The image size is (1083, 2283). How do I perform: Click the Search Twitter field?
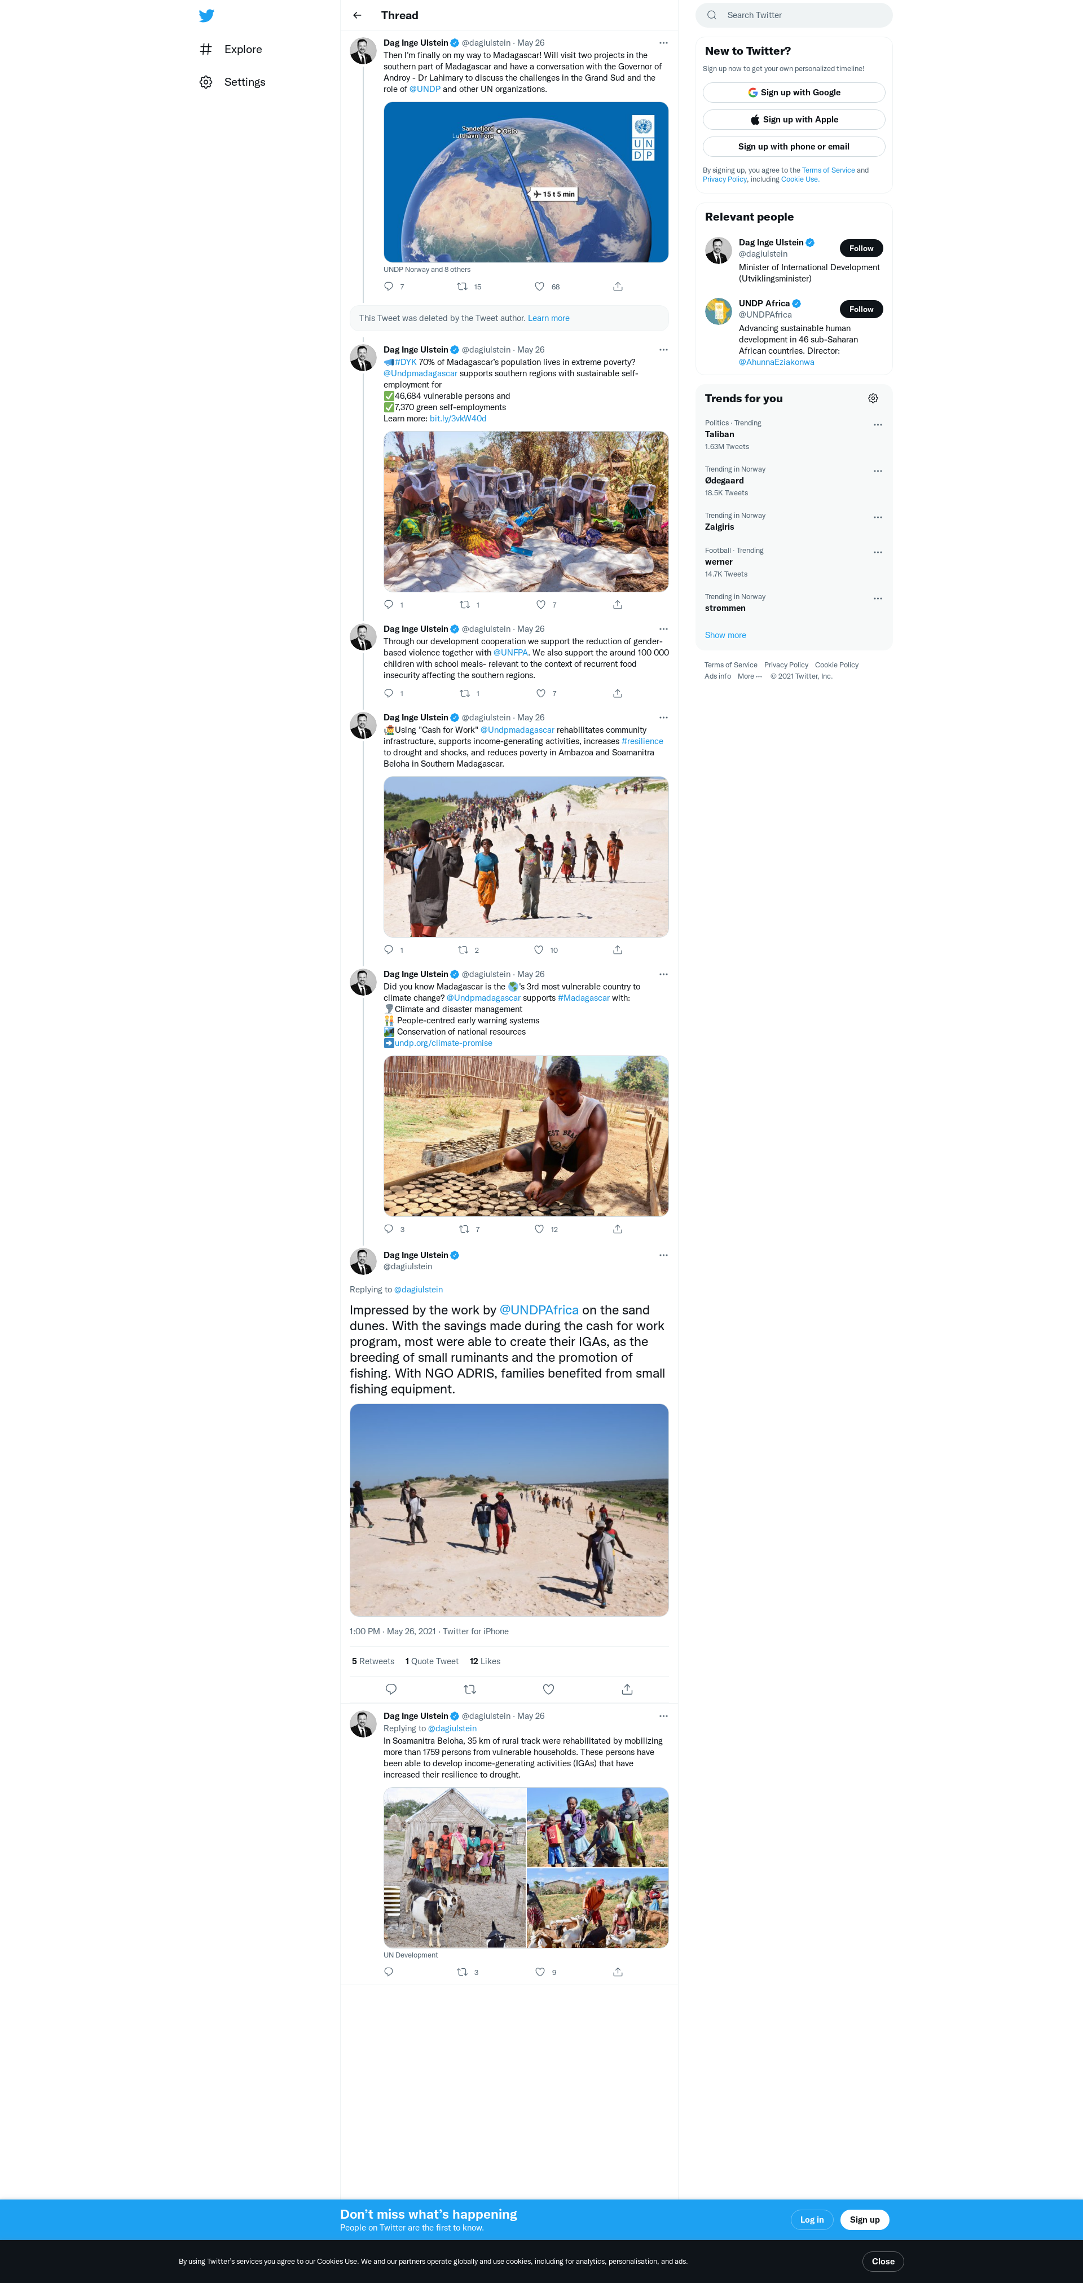pos(794,15)
